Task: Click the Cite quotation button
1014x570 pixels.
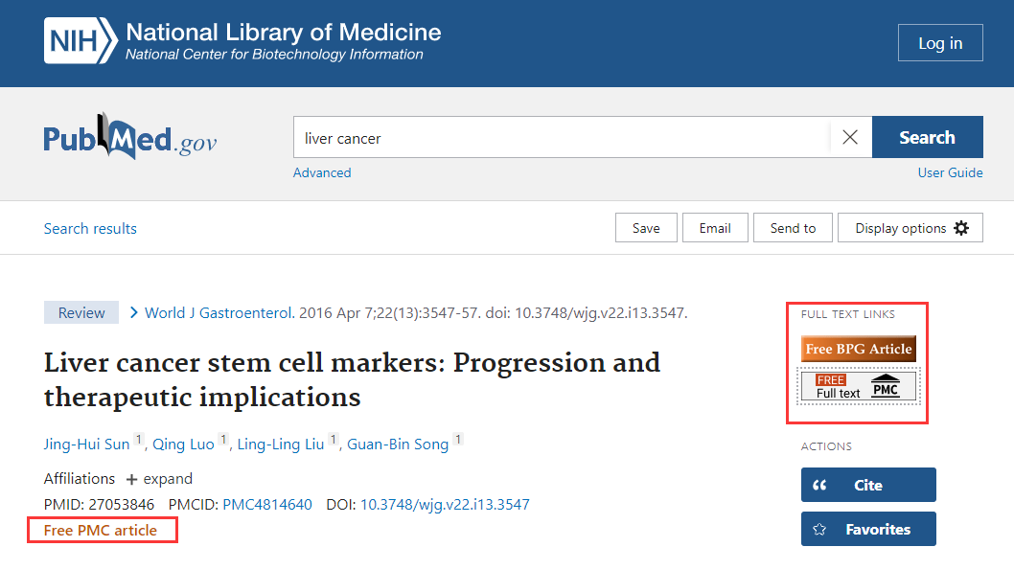Action: [x=867, y=485]
